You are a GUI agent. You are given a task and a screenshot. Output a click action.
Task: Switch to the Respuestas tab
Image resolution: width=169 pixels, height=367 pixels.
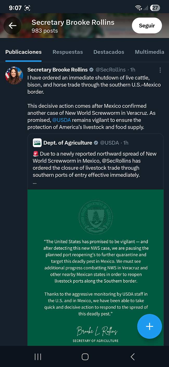pyautogui.click(x=68, y=52)
